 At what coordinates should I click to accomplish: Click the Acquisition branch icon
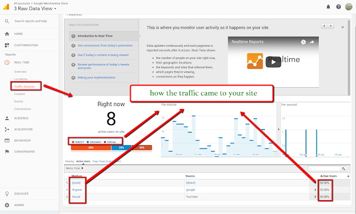pyautogui.click(x=7, y=130)
